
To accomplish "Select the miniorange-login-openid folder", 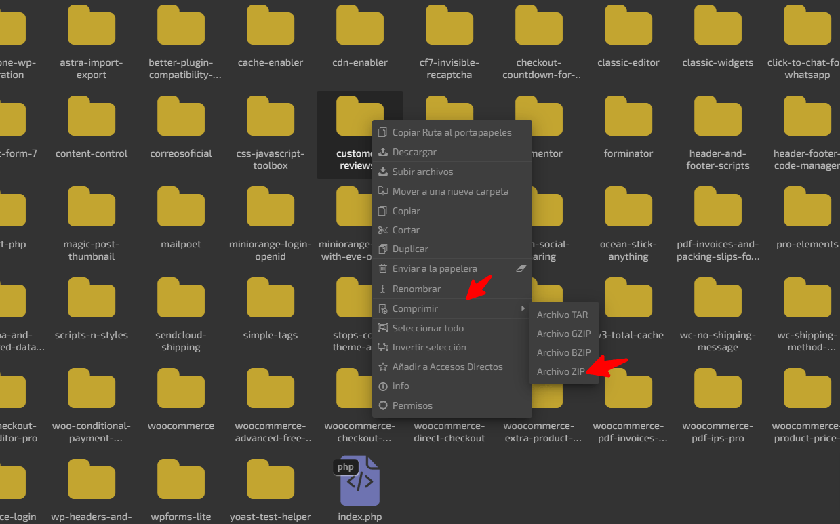I will tap(271, 224).
